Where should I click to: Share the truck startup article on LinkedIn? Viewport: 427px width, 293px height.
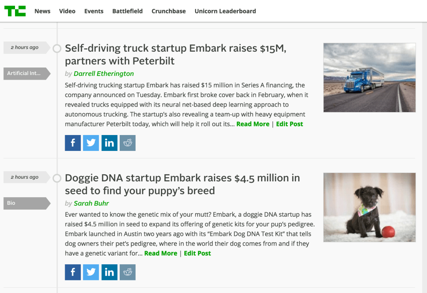pos(109,143)
